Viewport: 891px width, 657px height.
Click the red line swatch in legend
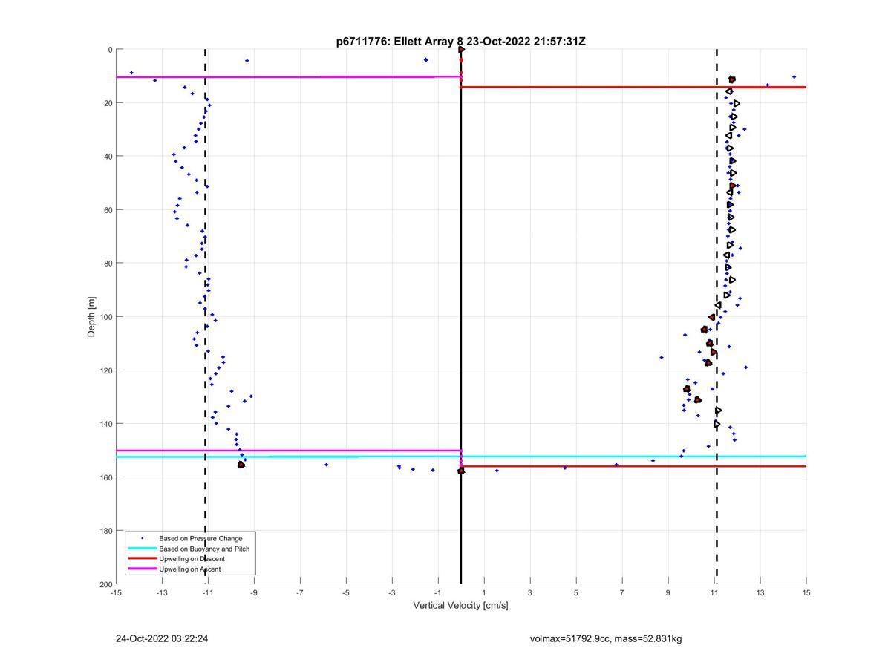coord(142,559)
